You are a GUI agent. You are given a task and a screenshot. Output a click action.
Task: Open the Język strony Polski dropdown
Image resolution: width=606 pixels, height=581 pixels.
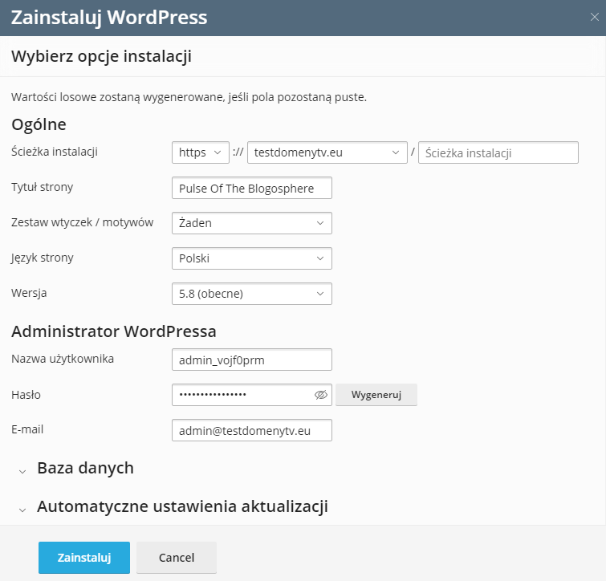click(x=251, y=258)
